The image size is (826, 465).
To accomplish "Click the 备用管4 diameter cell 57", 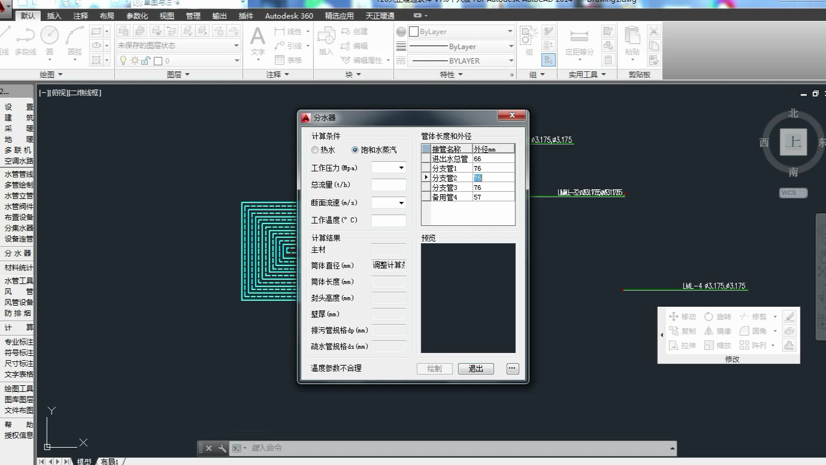I will [493, 197].
